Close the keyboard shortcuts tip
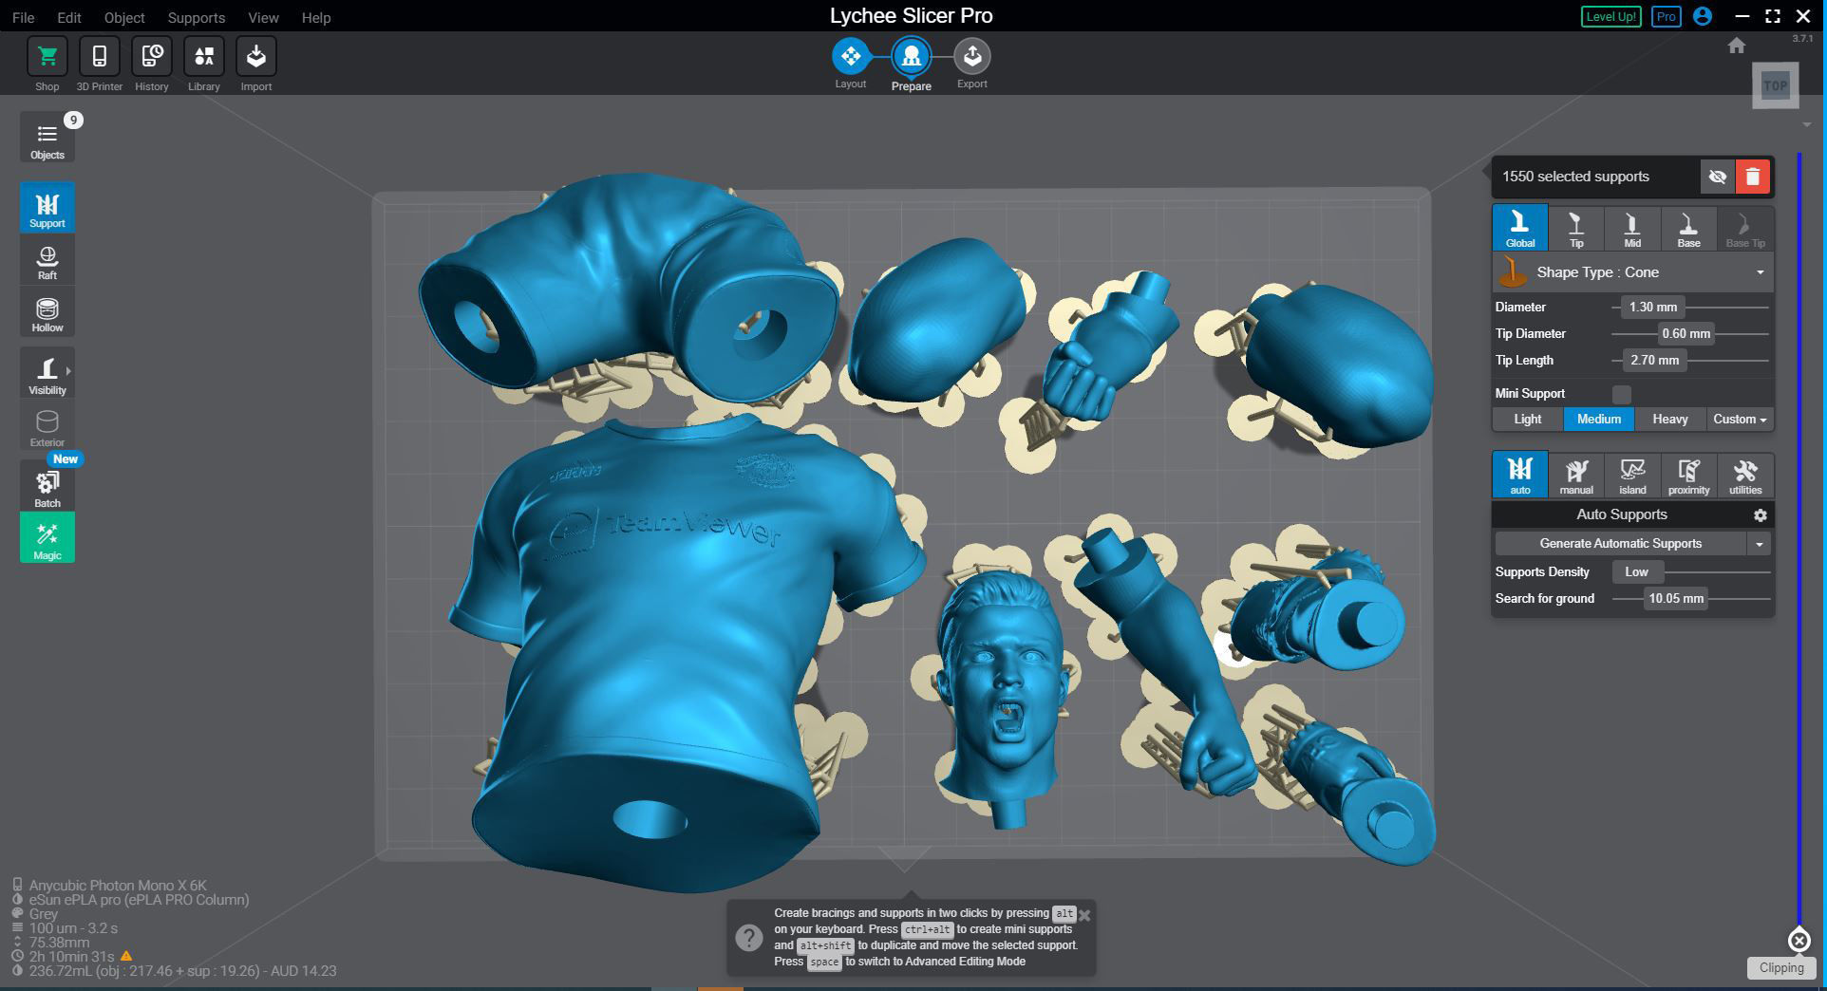1827x991 pixels. (1084, 916)
